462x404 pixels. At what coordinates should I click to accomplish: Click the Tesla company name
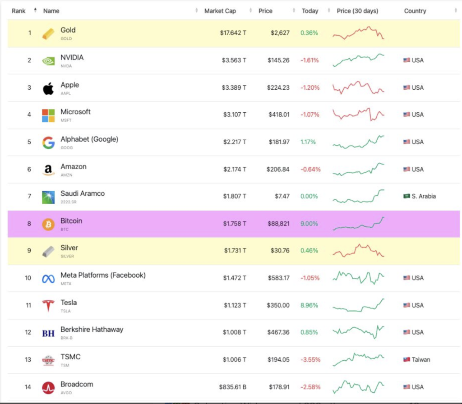(x=69, y=303)
